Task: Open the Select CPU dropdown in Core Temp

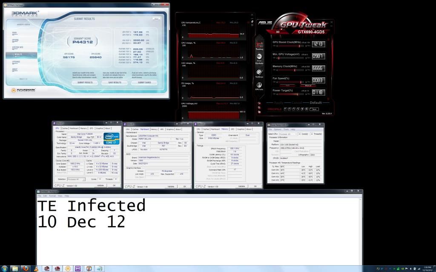Action: point(288,134)
